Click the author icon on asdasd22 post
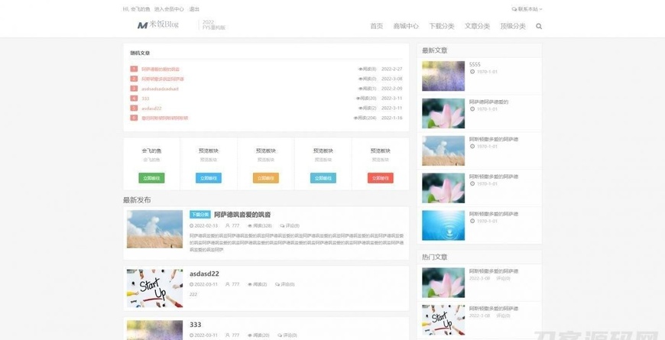 tap(228, 284)
